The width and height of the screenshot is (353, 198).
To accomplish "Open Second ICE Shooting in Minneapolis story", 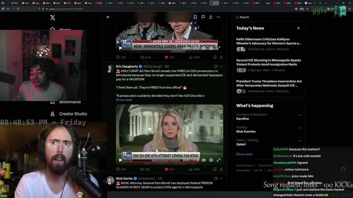I will (269, 62).
